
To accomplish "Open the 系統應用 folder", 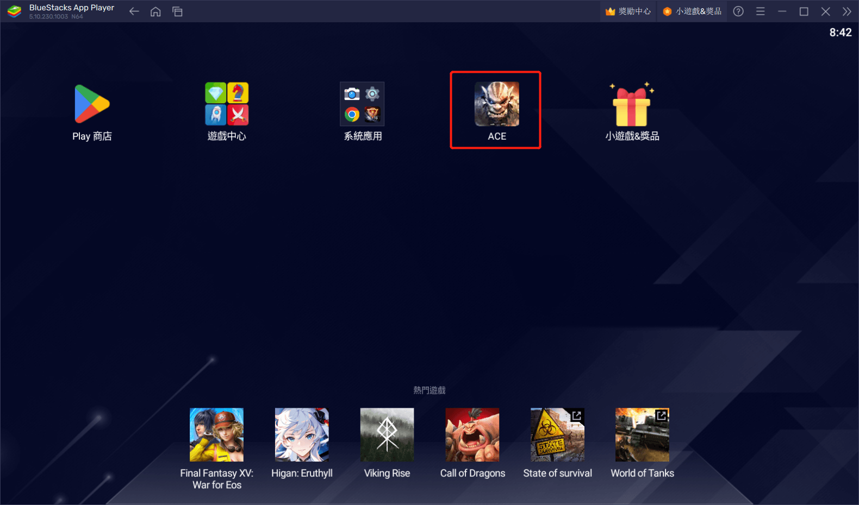I will (x=362, y=104).
